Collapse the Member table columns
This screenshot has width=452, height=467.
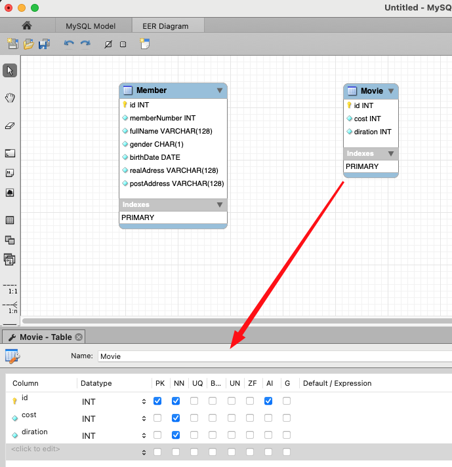[x=220, y=90]
